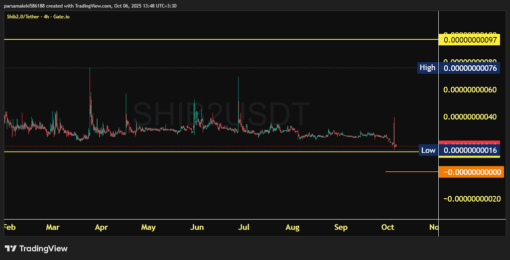Click the blue High label tag
The width and height of the screenshot is (510, 260).
[427, 68]
